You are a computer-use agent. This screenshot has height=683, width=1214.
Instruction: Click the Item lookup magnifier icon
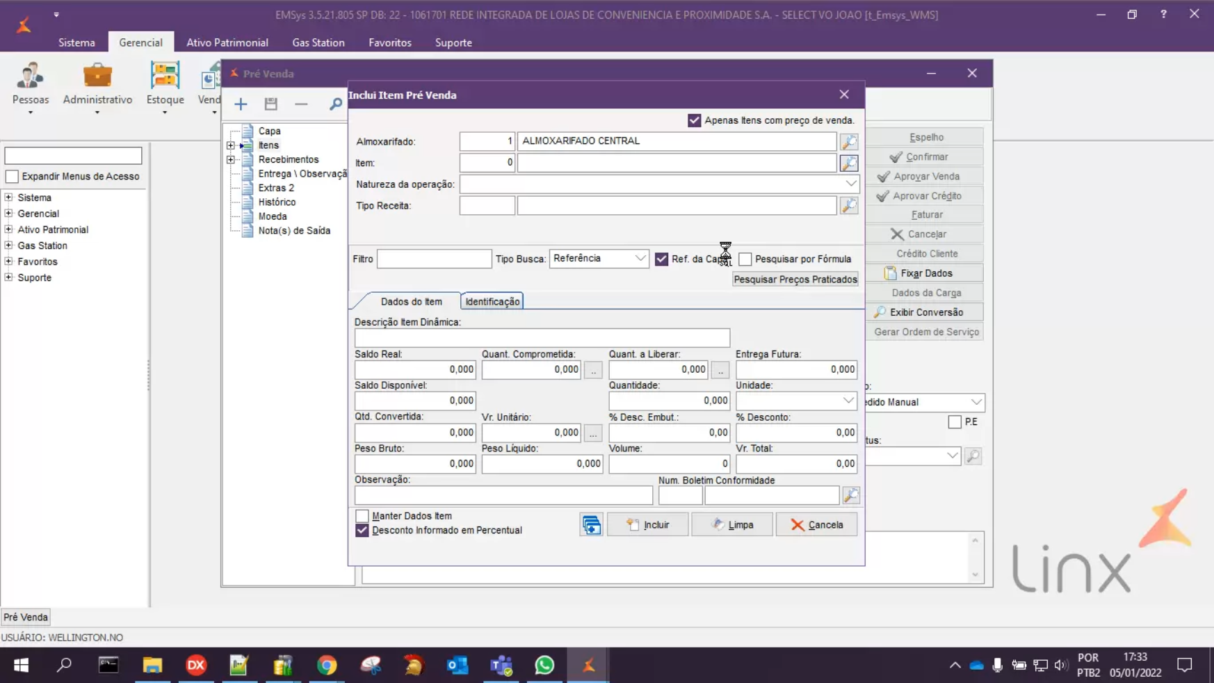click(849, 163)
